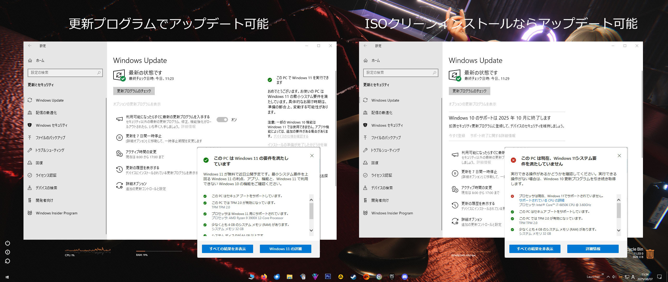Open トラブルシューティング in right window sidebar
Screen dimensions: 668x282
[x=400, y=150]
